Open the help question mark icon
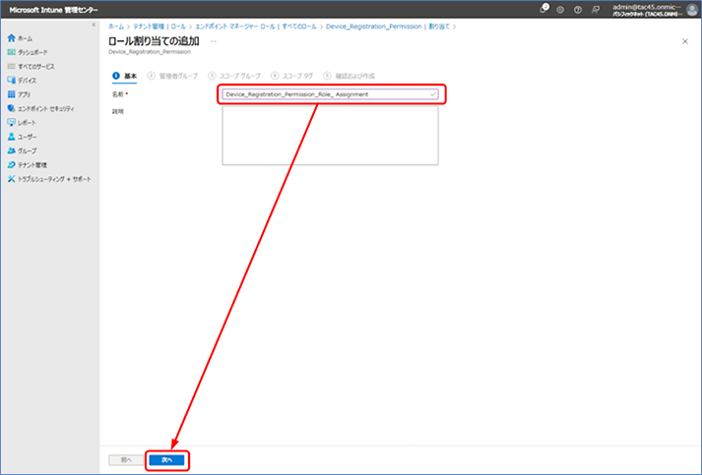This screenshot has width=702, height=475. pyautogui.click(x=578, y=10)
